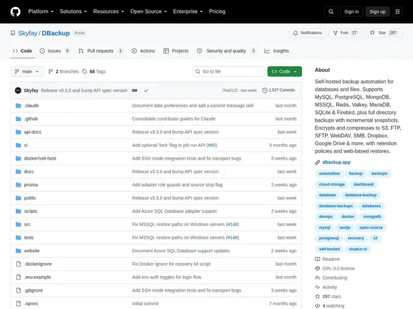This screenshot has height=309, width=413.
Task: Open the .github folder
Action: click(x=31, y=118)
